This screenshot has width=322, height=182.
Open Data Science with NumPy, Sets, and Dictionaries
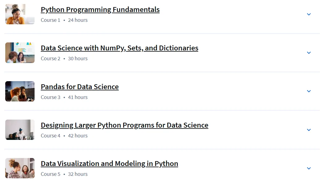pyautogui.click(x=119, y=48)
